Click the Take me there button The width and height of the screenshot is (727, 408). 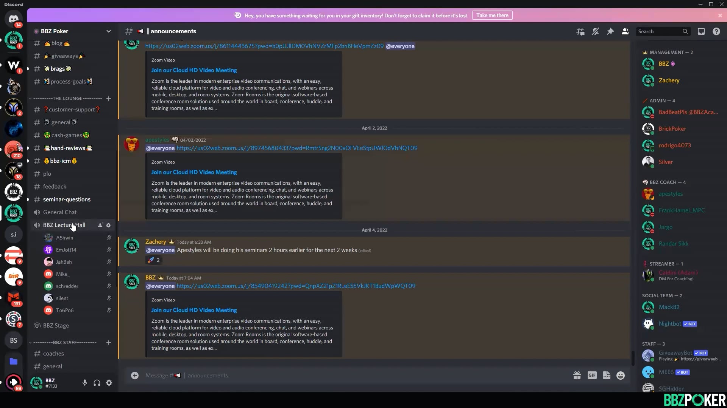point(492,15)
